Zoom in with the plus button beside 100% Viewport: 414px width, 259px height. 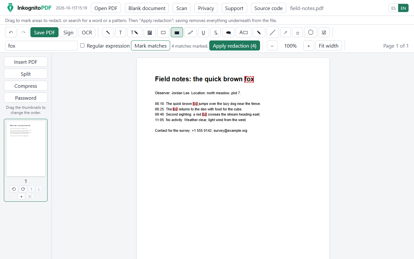309,46
